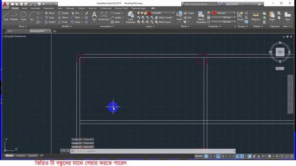Expand the Layers panel
The width and height of the screenshot is (296, 166).
pyautogui.click(x=150, y=26)
